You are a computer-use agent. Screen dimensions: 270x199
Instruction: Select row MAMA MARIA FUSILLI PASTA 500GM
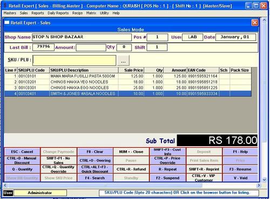point(128,76)
